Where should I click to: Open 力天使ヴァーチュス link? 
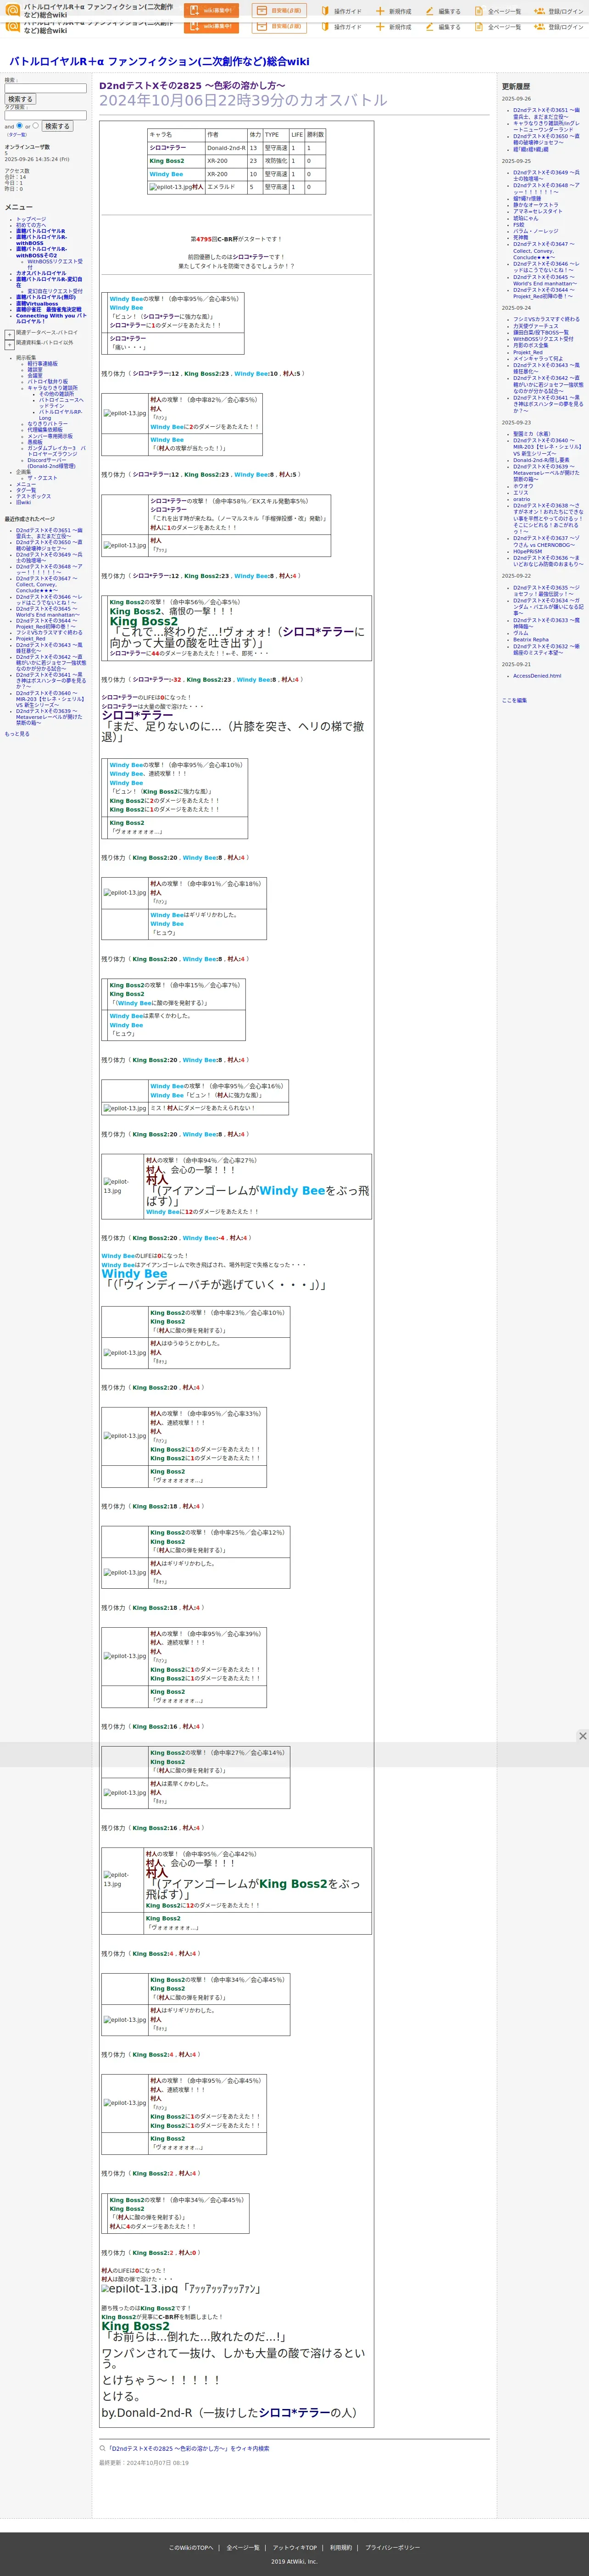coord(536,326)
